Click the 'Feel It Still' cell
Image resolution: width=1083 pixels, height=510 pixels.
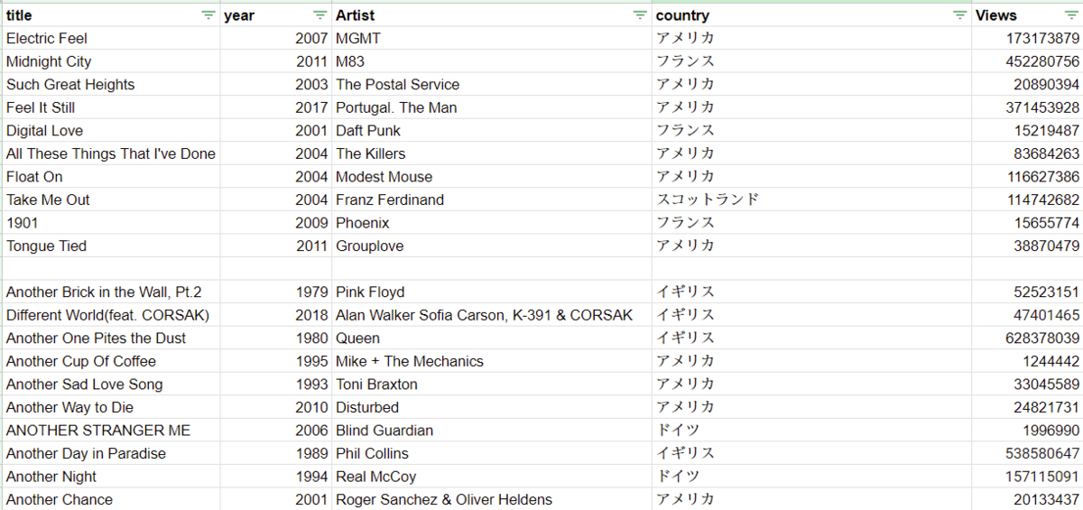click(x=111, y=107)
